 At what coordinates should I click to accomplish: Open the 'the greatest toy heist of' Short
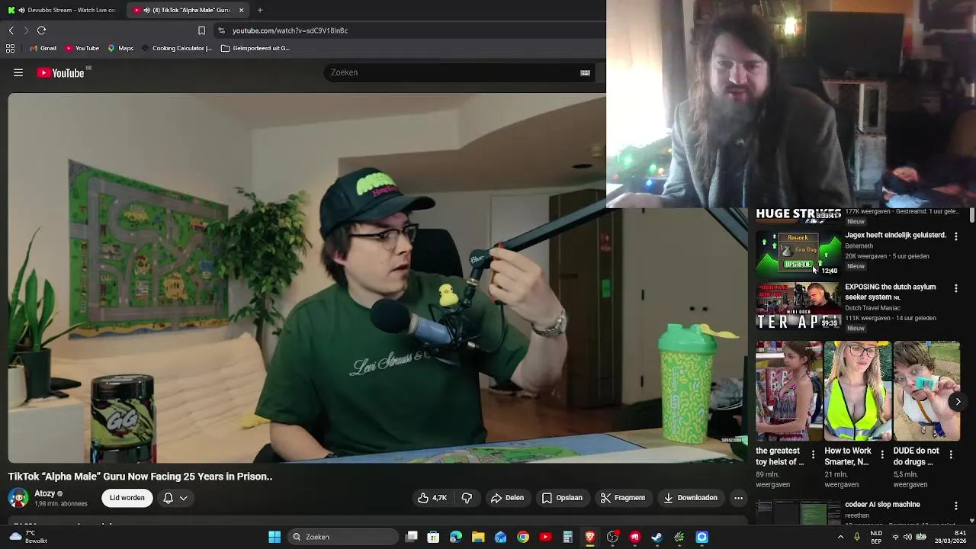pyautogui.click(x=789, y=391)
